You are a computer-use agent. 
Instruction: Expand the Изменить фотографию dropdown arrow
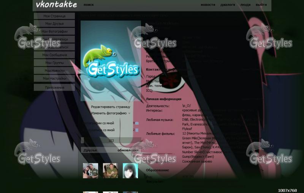pos(129,113)
